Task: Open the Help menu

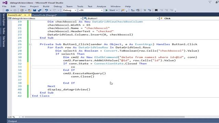Action: point(128,6)
